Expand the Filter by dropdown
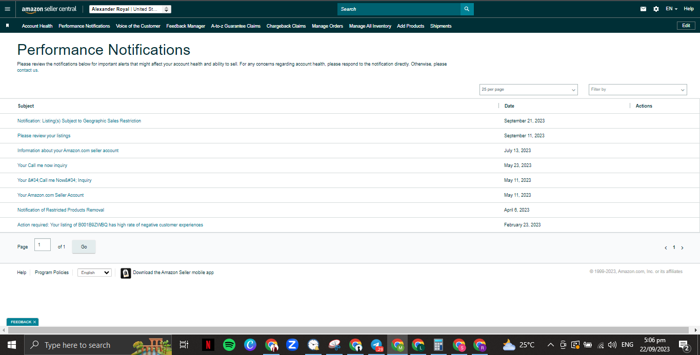 (x=637, y=90)
